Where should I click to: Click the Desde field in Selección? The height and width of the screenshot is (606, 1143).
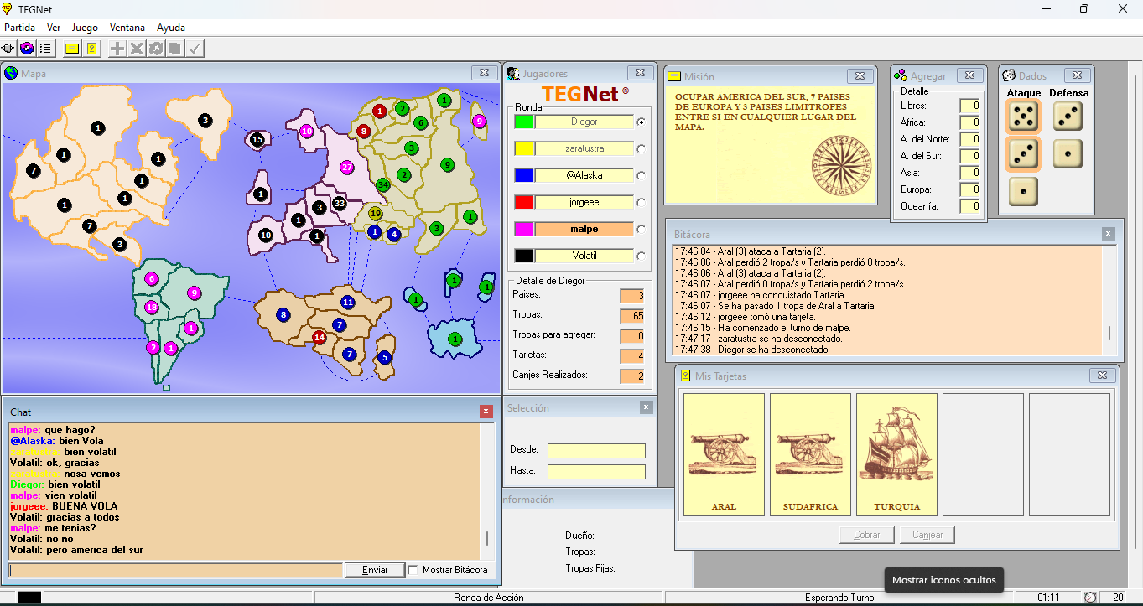click(x=596, y=451)
